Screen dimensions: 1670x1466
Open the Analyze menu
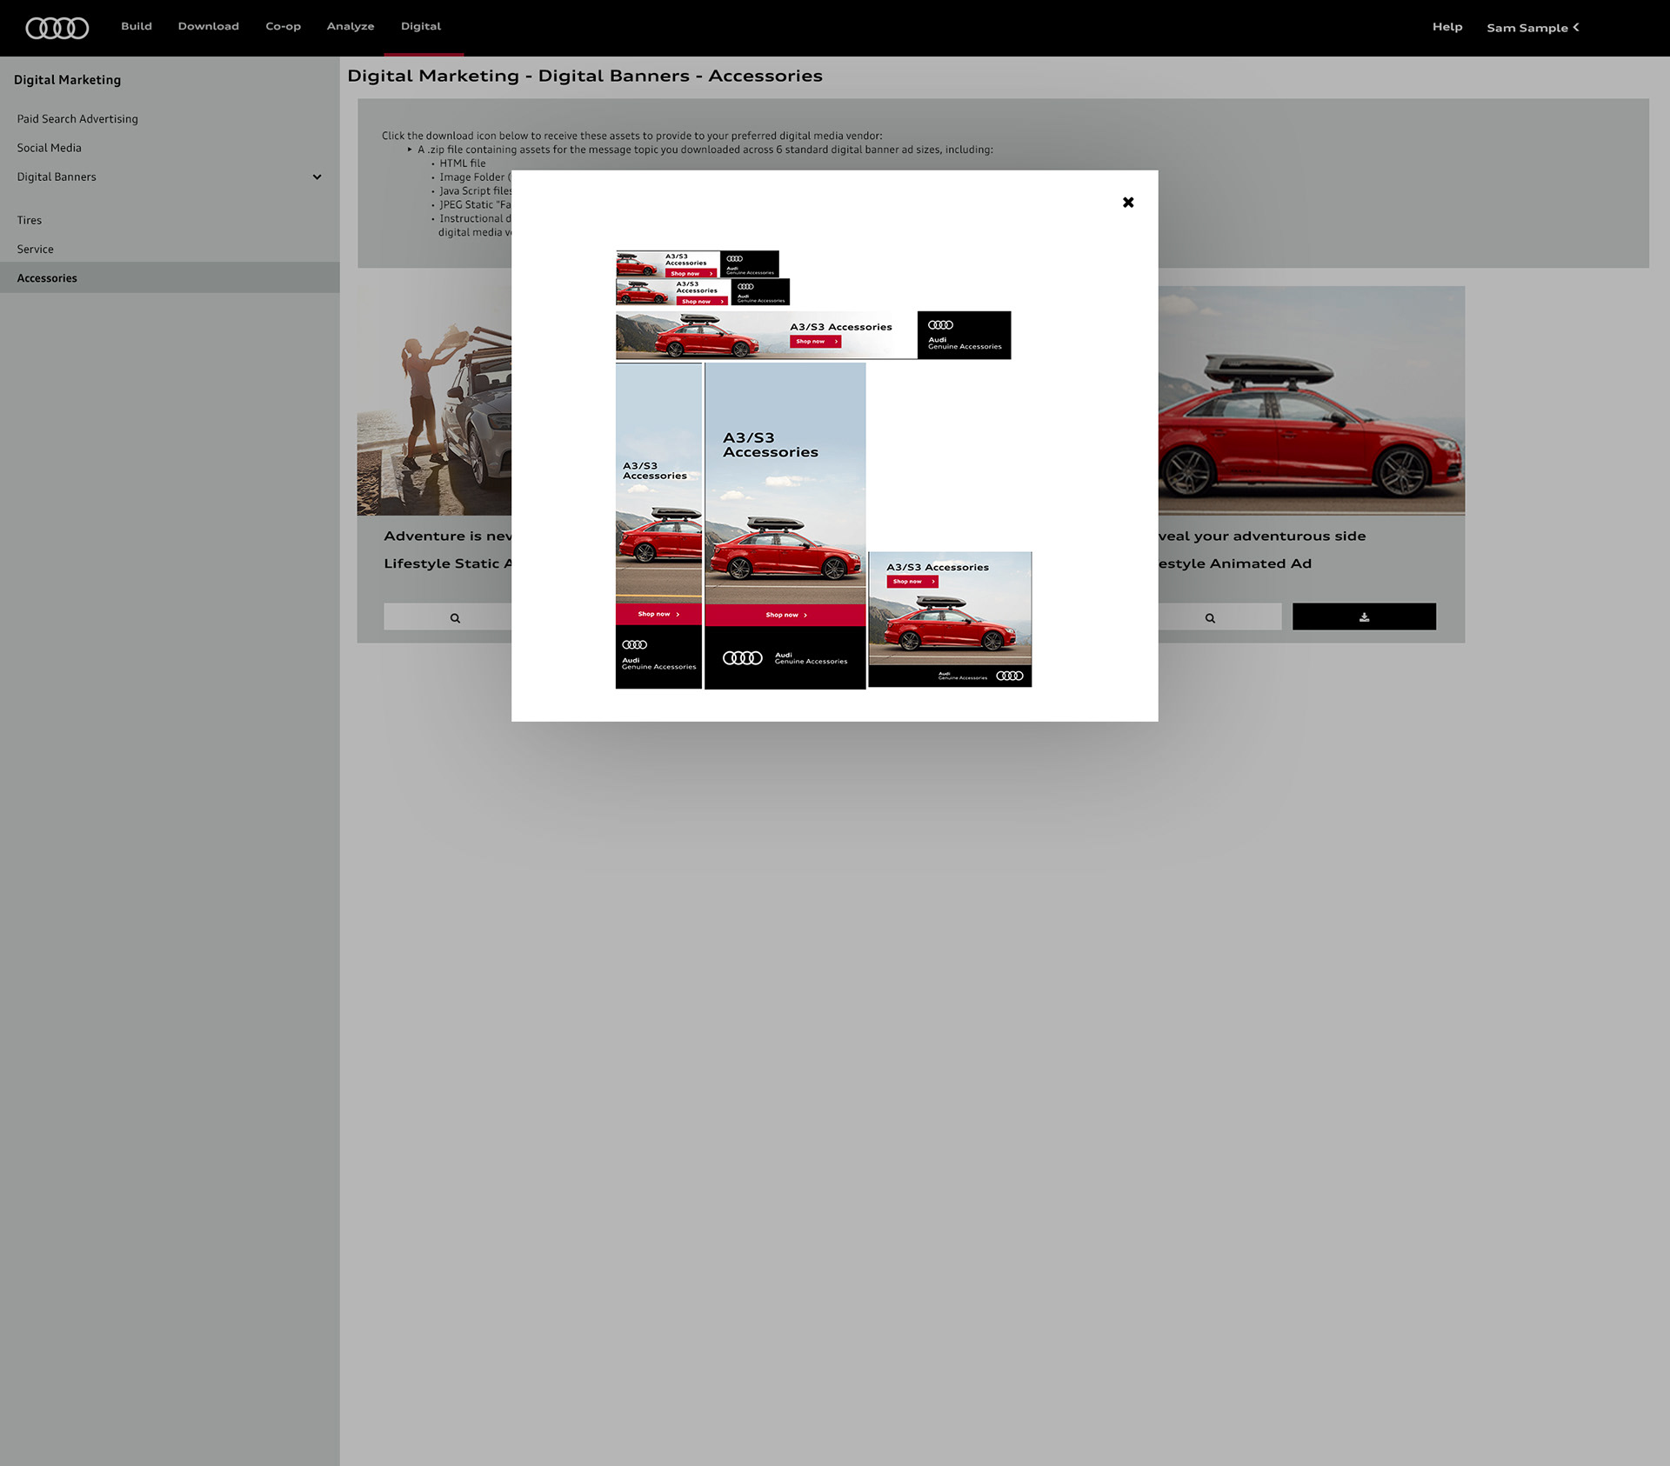pos(351,26)
